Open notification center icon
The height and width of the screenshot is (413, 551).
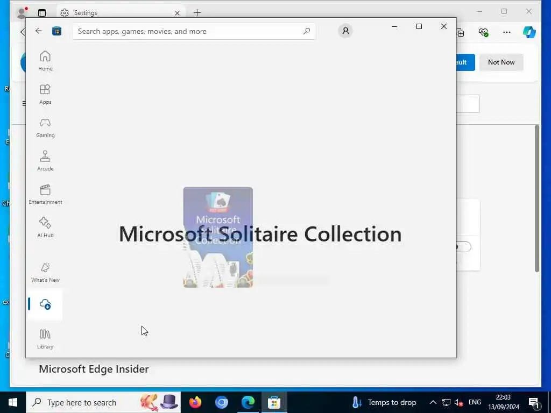click(x=534, y=403)
